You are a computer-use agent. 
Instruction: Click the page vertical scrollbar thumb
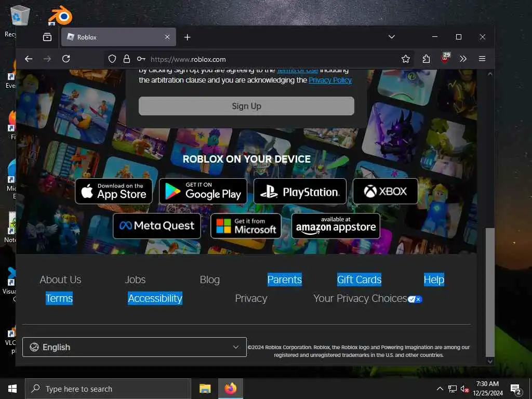[x=490, y=292]
